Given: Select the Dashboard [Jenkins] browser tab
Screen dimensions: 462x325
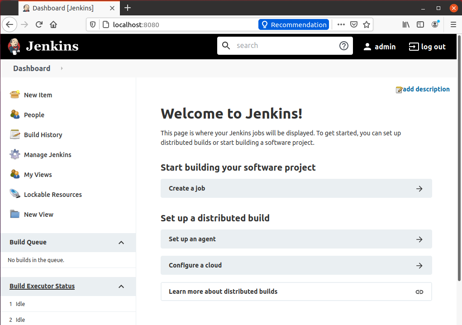Looking at the screenshot, I should (63, 8).
